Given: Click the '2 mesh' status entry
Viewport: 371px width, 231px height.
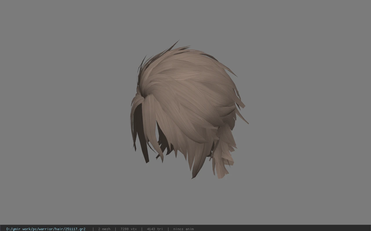Looking at the screenshot, I should tap(104, 229).
